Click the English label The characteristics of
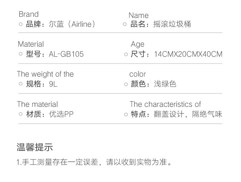This screenshot has height=182, width=241. point(165,104)
